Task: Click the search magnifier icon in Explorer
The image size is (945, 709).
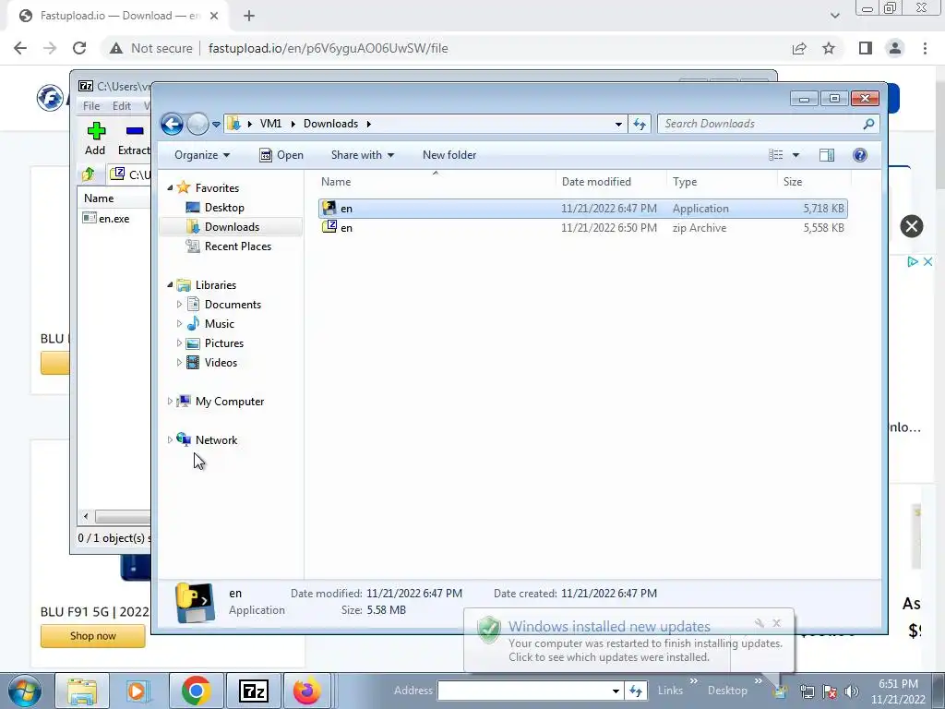Action: 868,124
